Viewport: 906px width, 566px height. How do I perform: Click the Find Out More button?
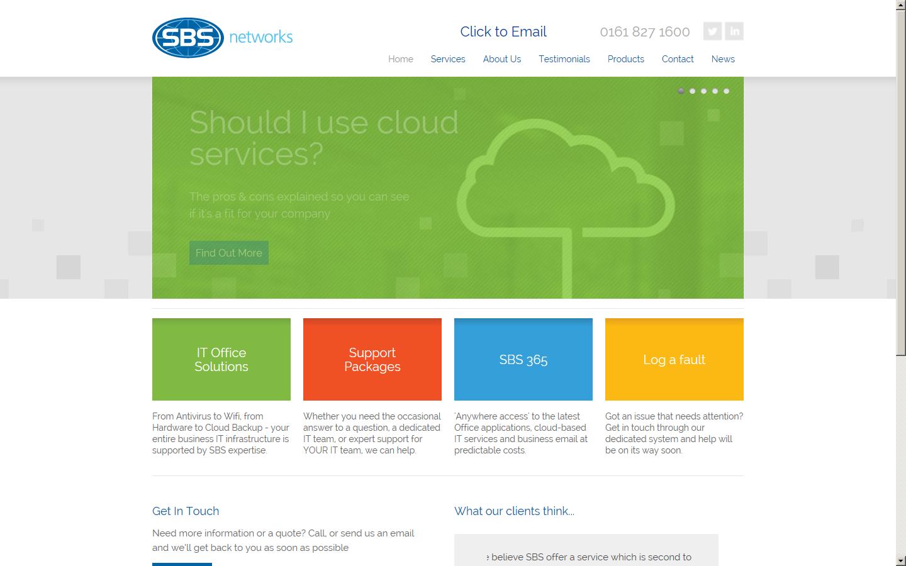(228, 253)
